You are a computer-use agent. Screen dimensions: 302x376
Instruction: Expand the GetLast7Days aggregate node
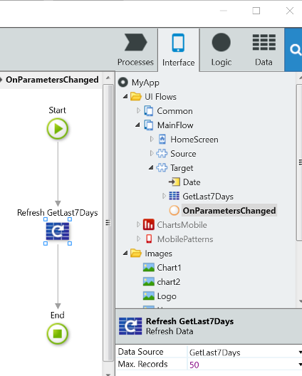(x=164, y=196)
